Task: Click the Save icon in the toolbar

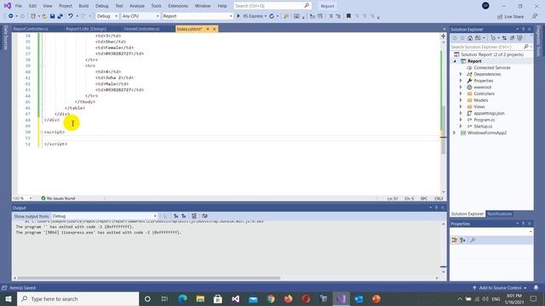Action: click(53, 16)
